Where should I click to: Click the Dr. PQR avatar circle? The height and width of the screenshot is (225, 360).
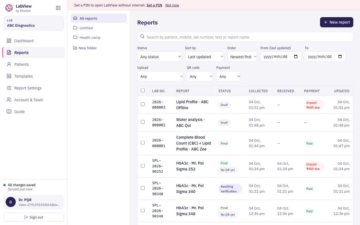tap(10, 202)
